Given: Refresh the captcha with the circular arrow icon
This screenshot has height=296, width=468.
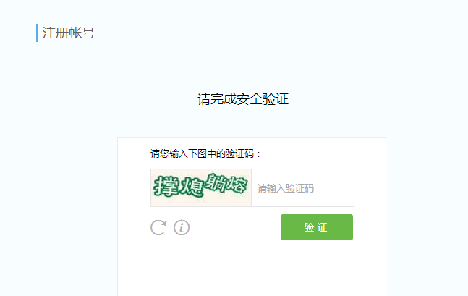Looking at the screenshot, I should click(158, 227).
